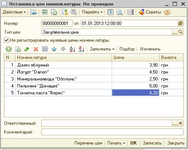
Task: Click the grey move row down icon
Action: [x=63, y=49]
